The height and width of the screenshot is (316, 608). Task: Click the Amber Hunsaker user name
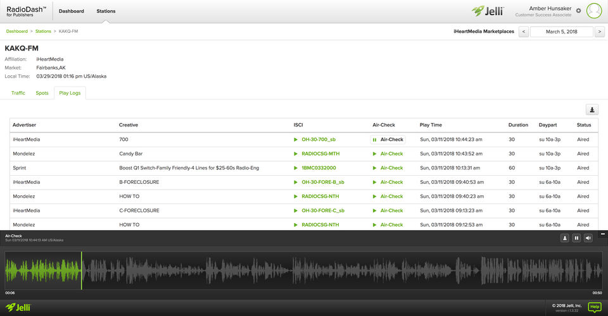pos(550,8)
